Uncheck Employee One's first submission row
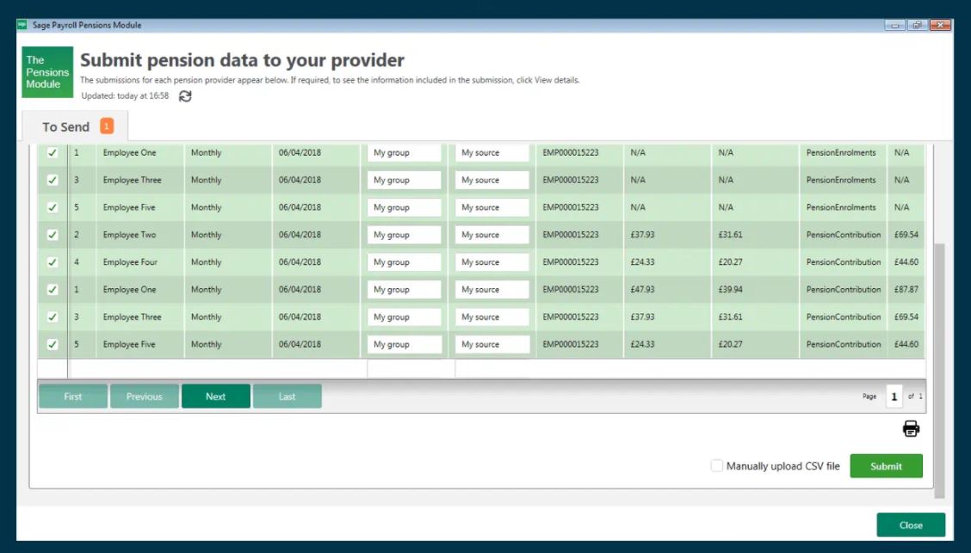This screenshot has height=553, width=971. click(52, 152)
